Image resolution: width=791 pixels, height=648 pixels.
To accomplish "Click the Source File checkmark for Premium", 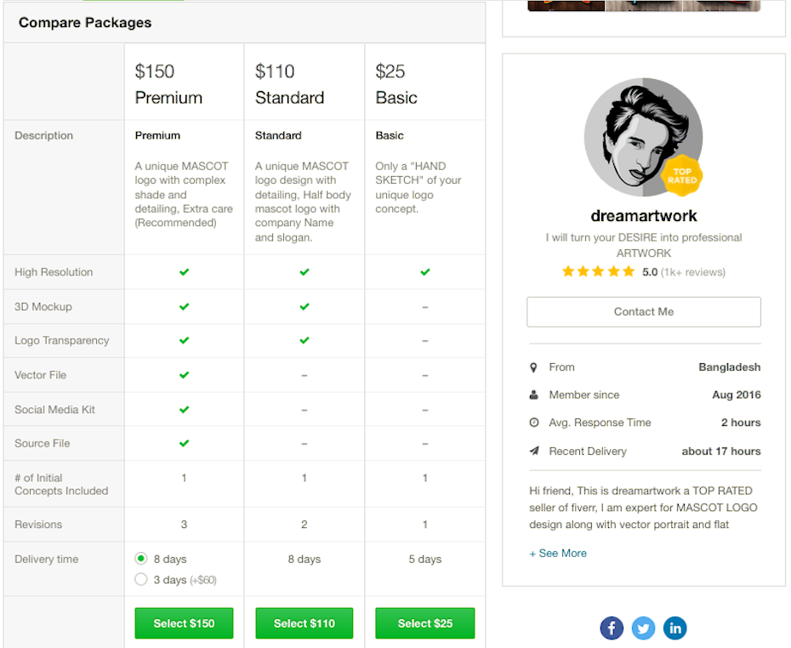I will pyautogui.click(x=184, y=443).
